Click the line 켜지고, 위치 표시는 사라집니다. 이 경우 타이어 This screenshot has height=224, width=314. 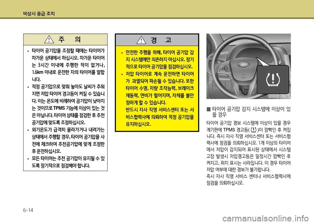(x=249, y=163)
